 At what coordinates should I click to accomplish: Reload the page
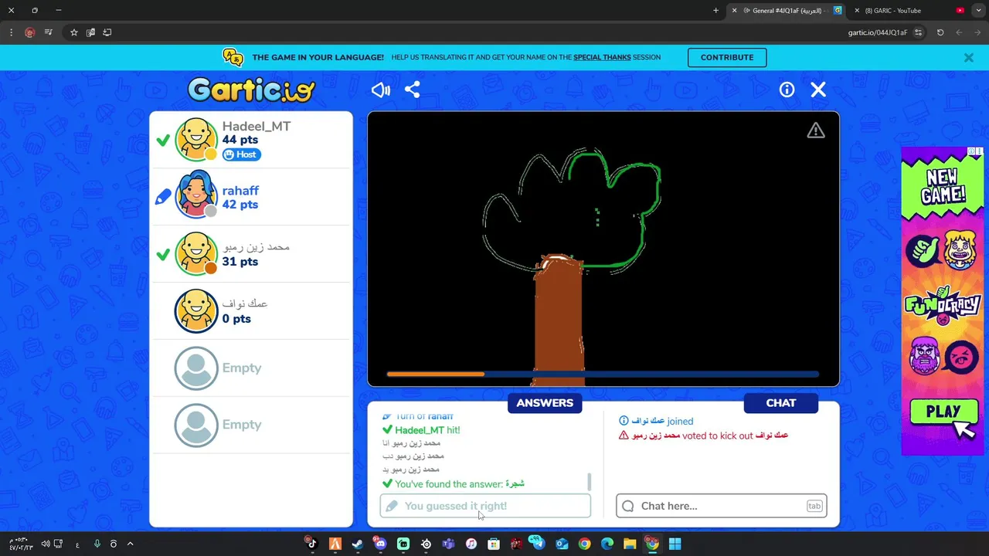pyautogui.click(x=940, y=32)
